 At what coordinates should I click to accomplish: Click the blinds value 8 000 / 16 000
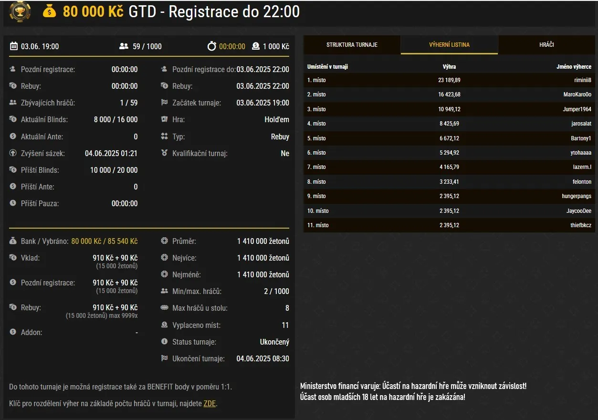[x=115, y=119]
